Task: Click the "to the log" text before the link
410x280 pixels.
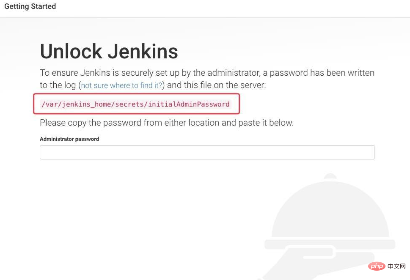Action: click(x=58, y=85)
